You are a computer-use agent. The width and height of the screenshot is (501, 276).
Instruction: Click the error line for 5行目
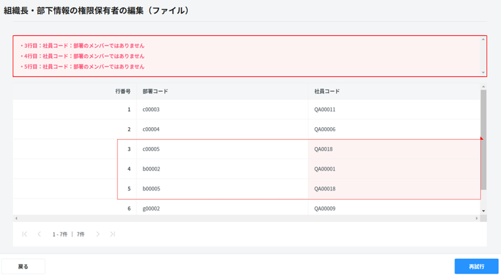pyautogui.click(x=83, y=66)
